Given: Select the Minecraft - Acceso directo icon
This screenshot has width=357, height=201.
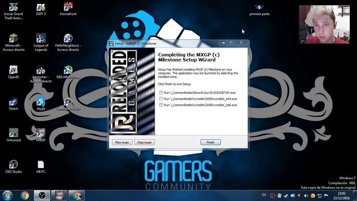Looking at the screenshot, I should [13, 43].
